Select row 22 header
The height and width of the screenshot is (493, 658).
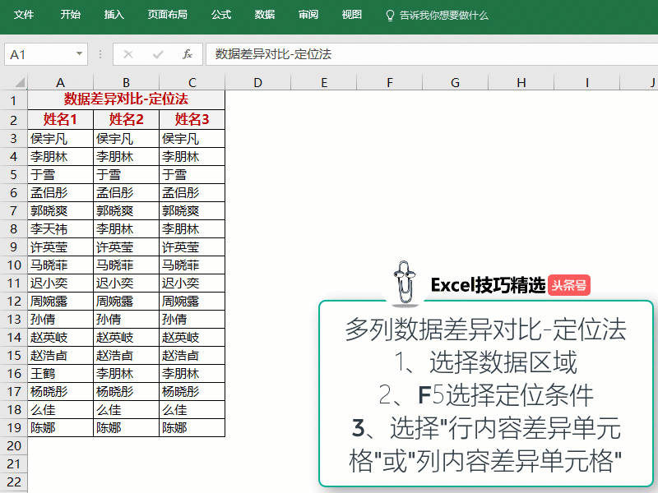coord(13,481)
